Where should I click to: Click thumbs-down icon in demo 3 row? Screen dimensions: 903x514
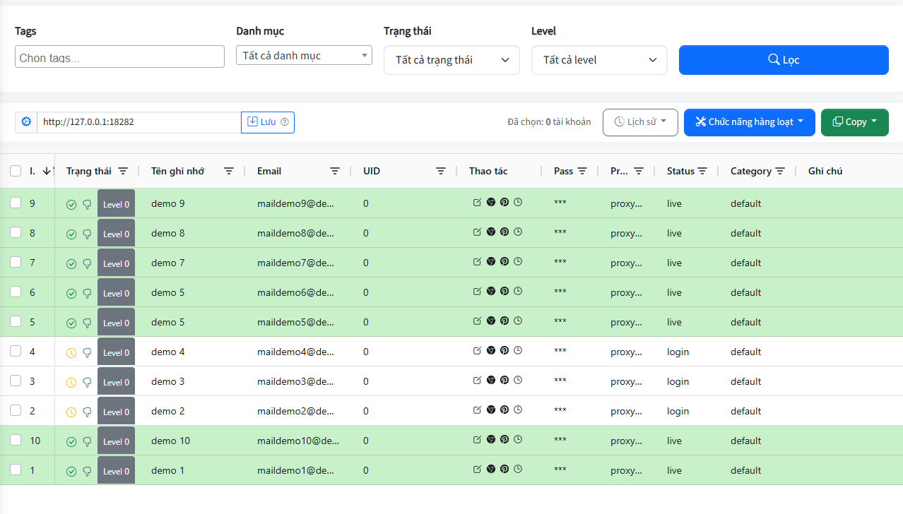click(x=87, y=383)
